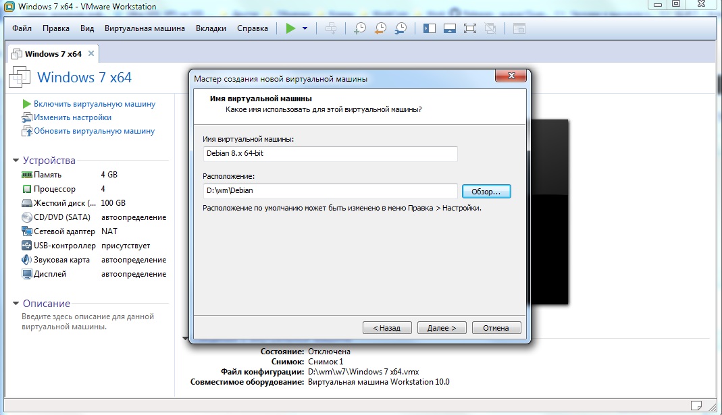Open the Вкладки menu
The height and width of the screenshot is (415, 722).
tap(211, 28)
